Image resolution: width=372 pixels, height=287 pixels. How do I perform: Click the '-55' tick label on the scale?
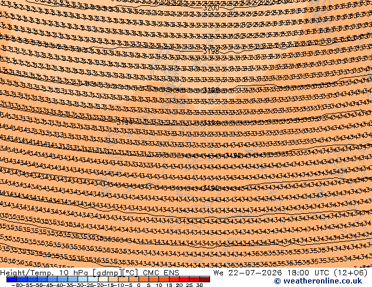click(28, 285)
